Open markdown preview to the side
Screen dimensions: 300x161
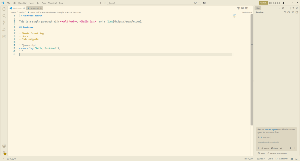point(238,8)
